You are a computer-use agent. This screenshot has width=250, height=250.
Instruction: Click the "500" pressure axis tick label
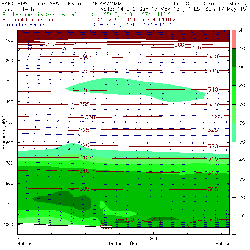point(9,122)
